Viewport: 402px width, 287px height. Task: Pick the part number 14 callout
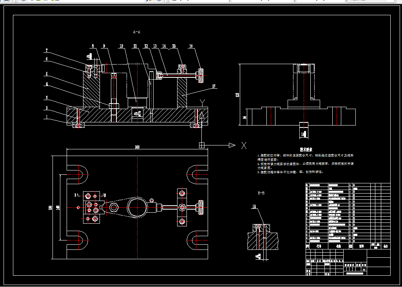[x=164, y=46]
